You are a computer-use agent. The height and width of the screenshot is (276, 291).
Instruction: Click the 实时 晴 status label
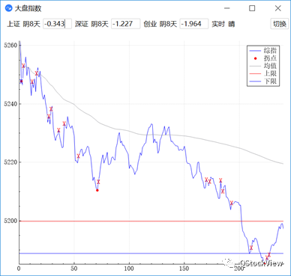coord(223,24)
